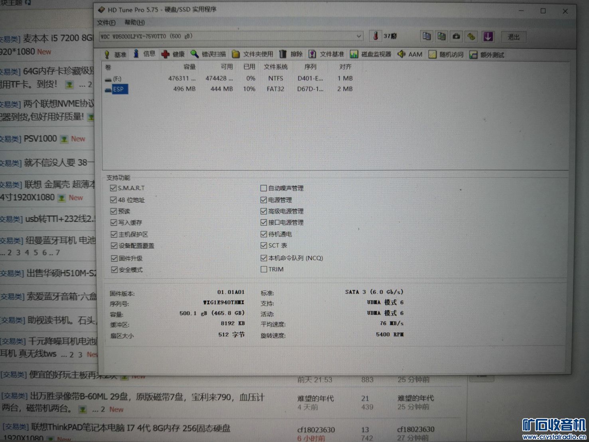
Task: Open the drive selection dropdown
Action: [x=231, y=36]
